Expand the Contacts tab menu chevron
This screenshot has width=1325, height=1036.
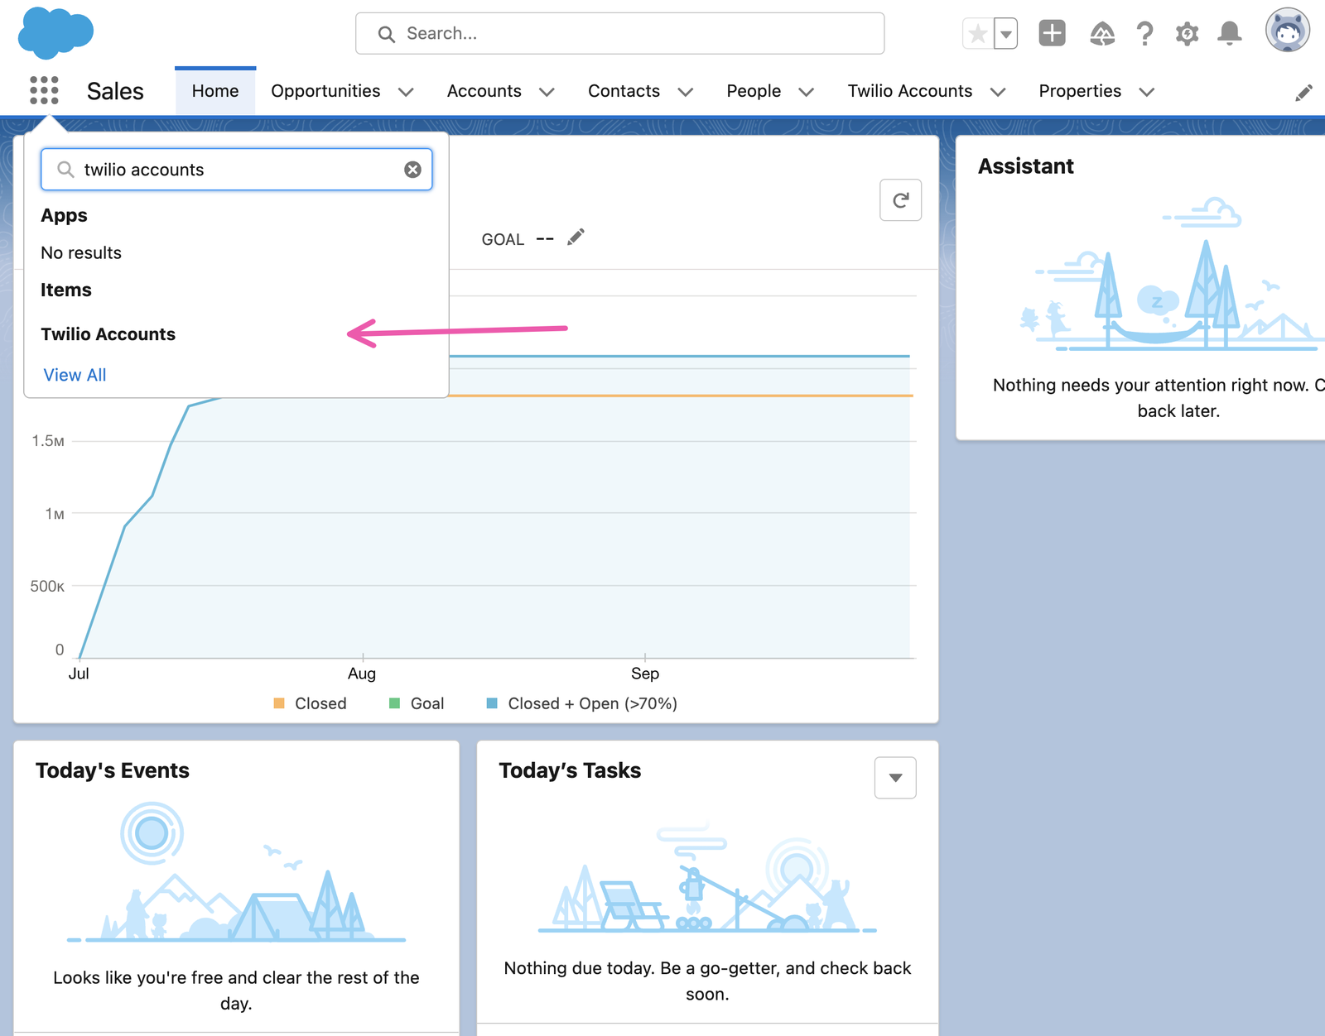click(687, 92)
